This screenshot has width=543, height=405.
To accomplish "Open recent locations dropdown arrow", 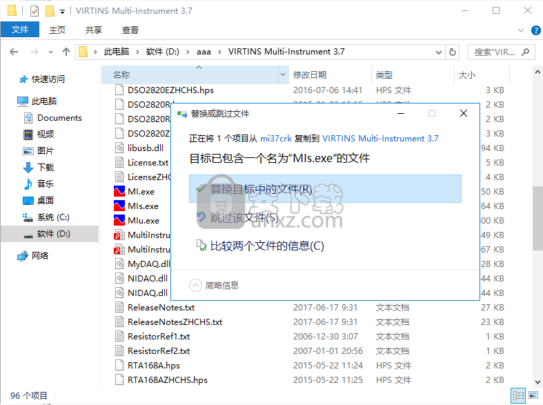I will coord(50,52).
